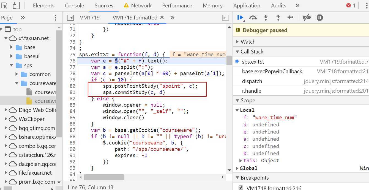Show more navigator tabs next to Page
Viewport: 369px width, 190px height.
pyautogui.click(x=23, y=18)
